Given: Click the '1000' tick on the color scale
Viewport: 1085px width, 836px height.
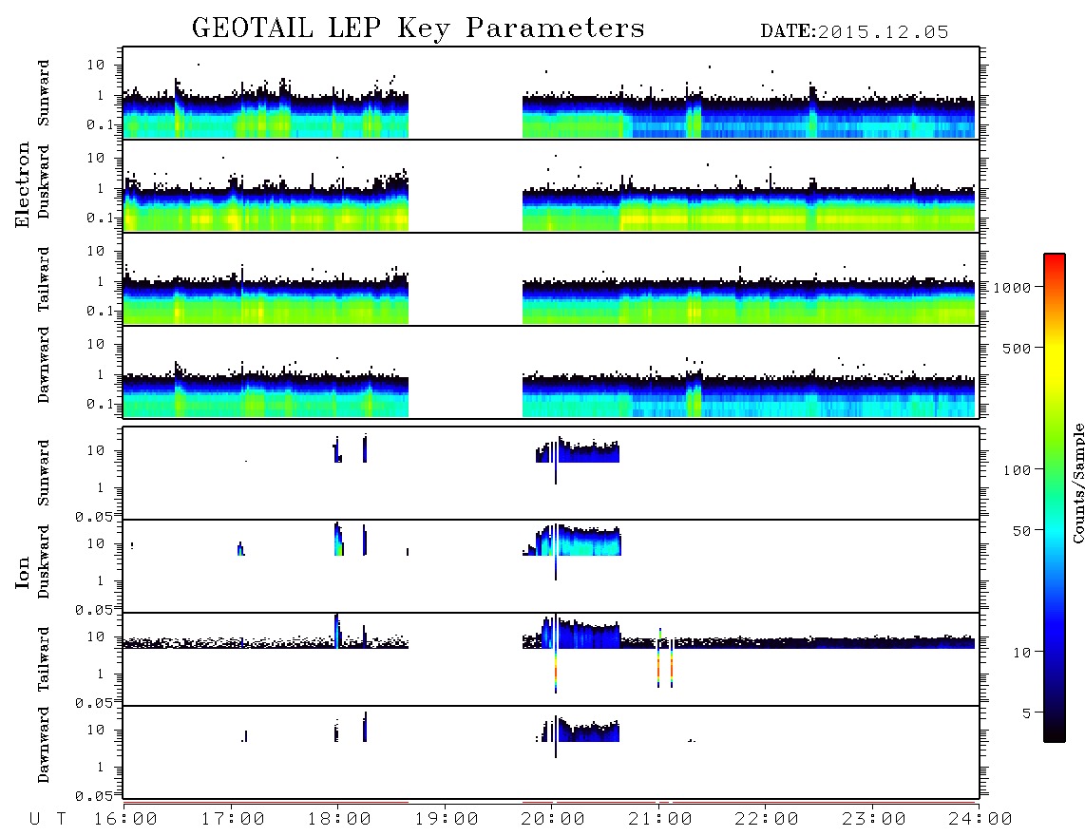Looking at the screenshot, I should 1012,288.
